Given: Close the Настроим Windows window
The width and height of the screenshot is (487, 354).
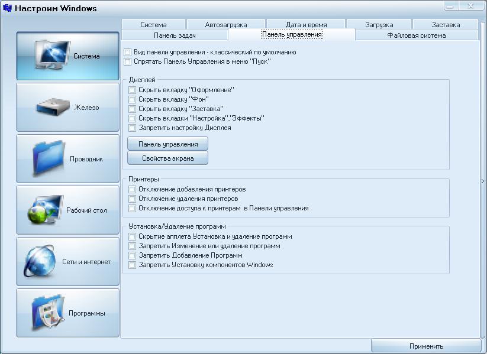Looking at the screenshot, I should pos(471,6).
